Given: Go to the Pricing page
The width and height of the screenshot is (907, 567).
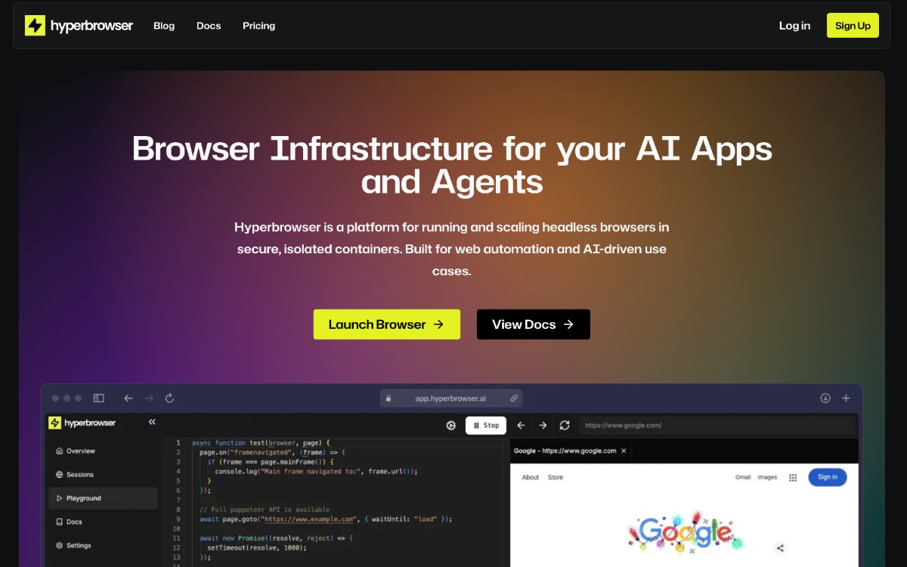Looking at the screenshot, I should click(x=258, y=26).
